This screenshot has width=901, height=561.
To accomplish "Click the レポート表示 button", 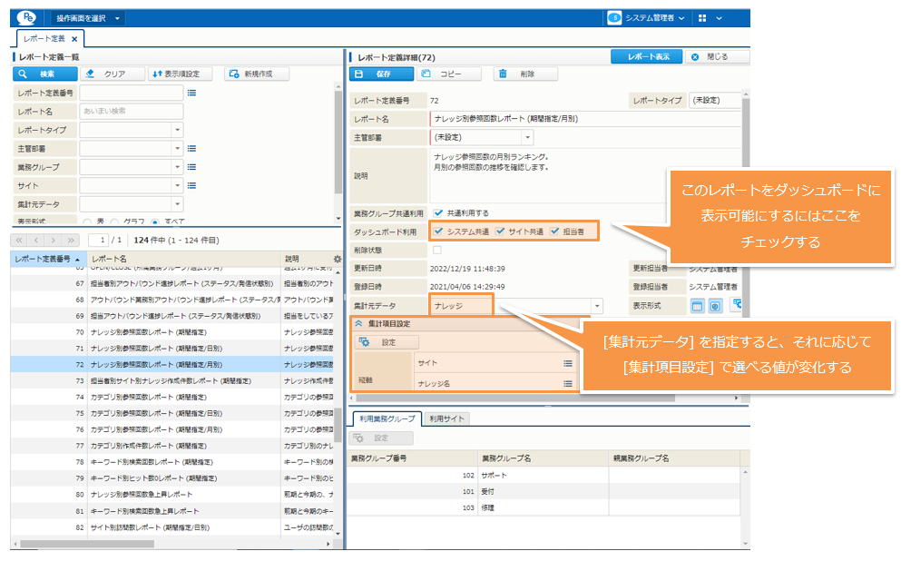I will pyautogui.click(x=646, y=56).
